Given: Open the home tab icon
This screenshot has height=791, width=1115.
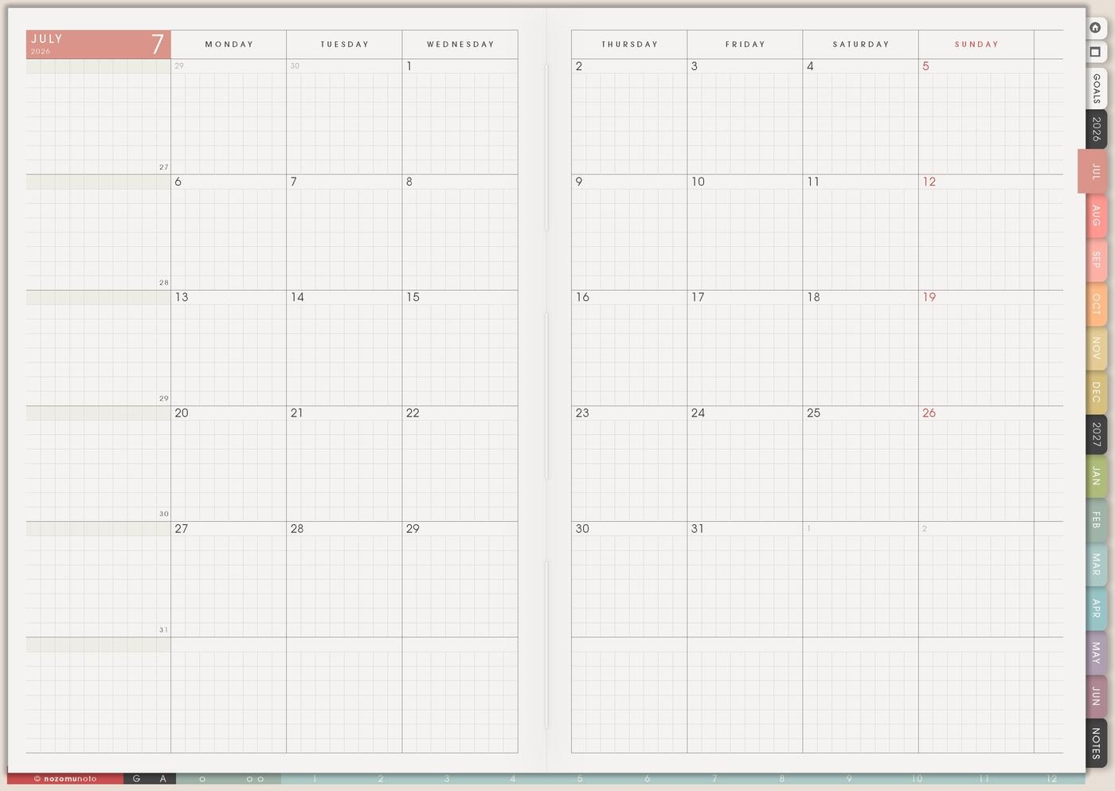Looking at the screenshot, I should tap(1095, 28).
